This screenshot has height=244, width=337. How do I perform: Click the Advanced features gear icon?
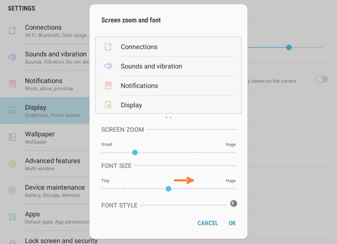point(13,164)
